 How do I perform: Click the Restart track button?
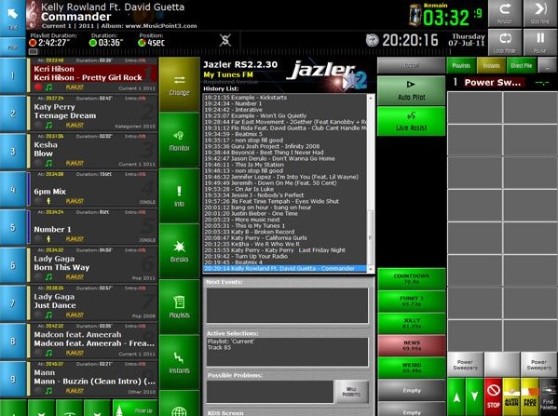[x=505, y=14]
